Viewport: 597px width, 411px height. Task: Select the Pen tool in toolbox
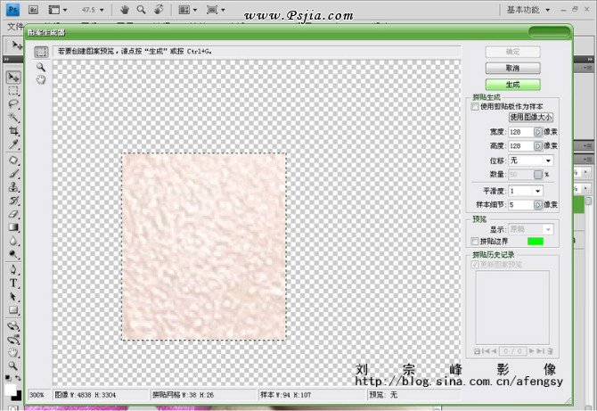tap(13, 269)
